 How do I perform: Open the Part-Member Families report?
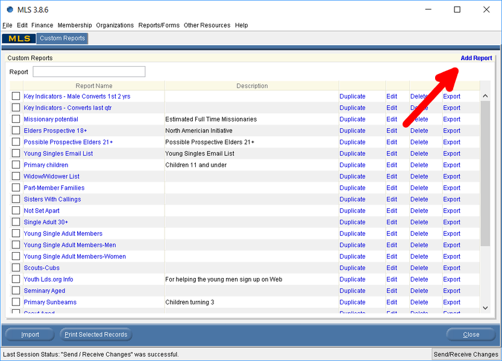(x=54, y=188)
